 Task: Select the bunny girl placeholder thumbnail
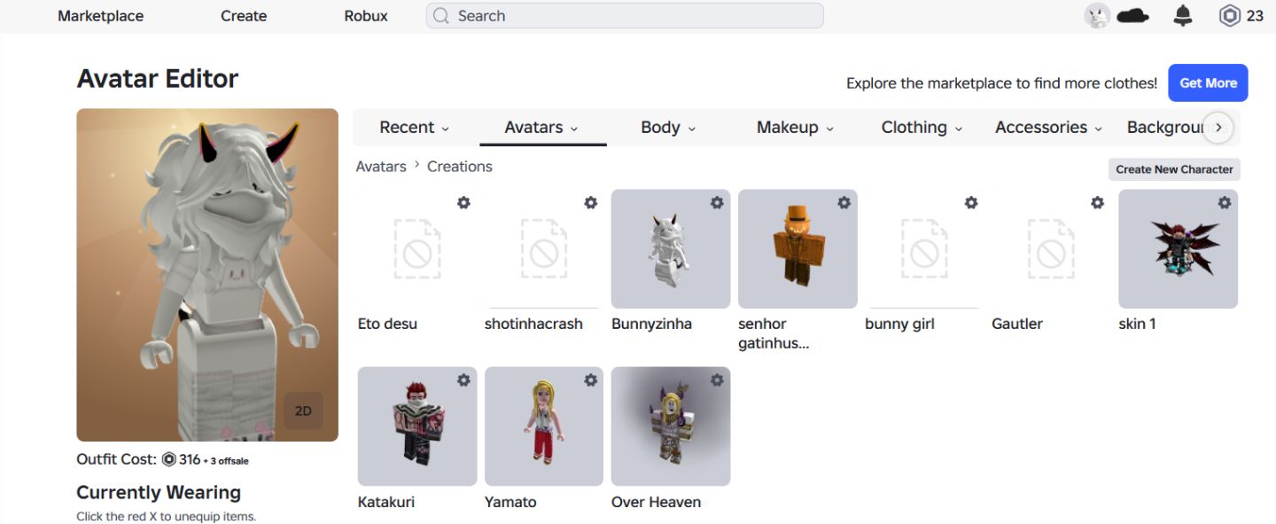pyautogui.click(x=924, y=249)
